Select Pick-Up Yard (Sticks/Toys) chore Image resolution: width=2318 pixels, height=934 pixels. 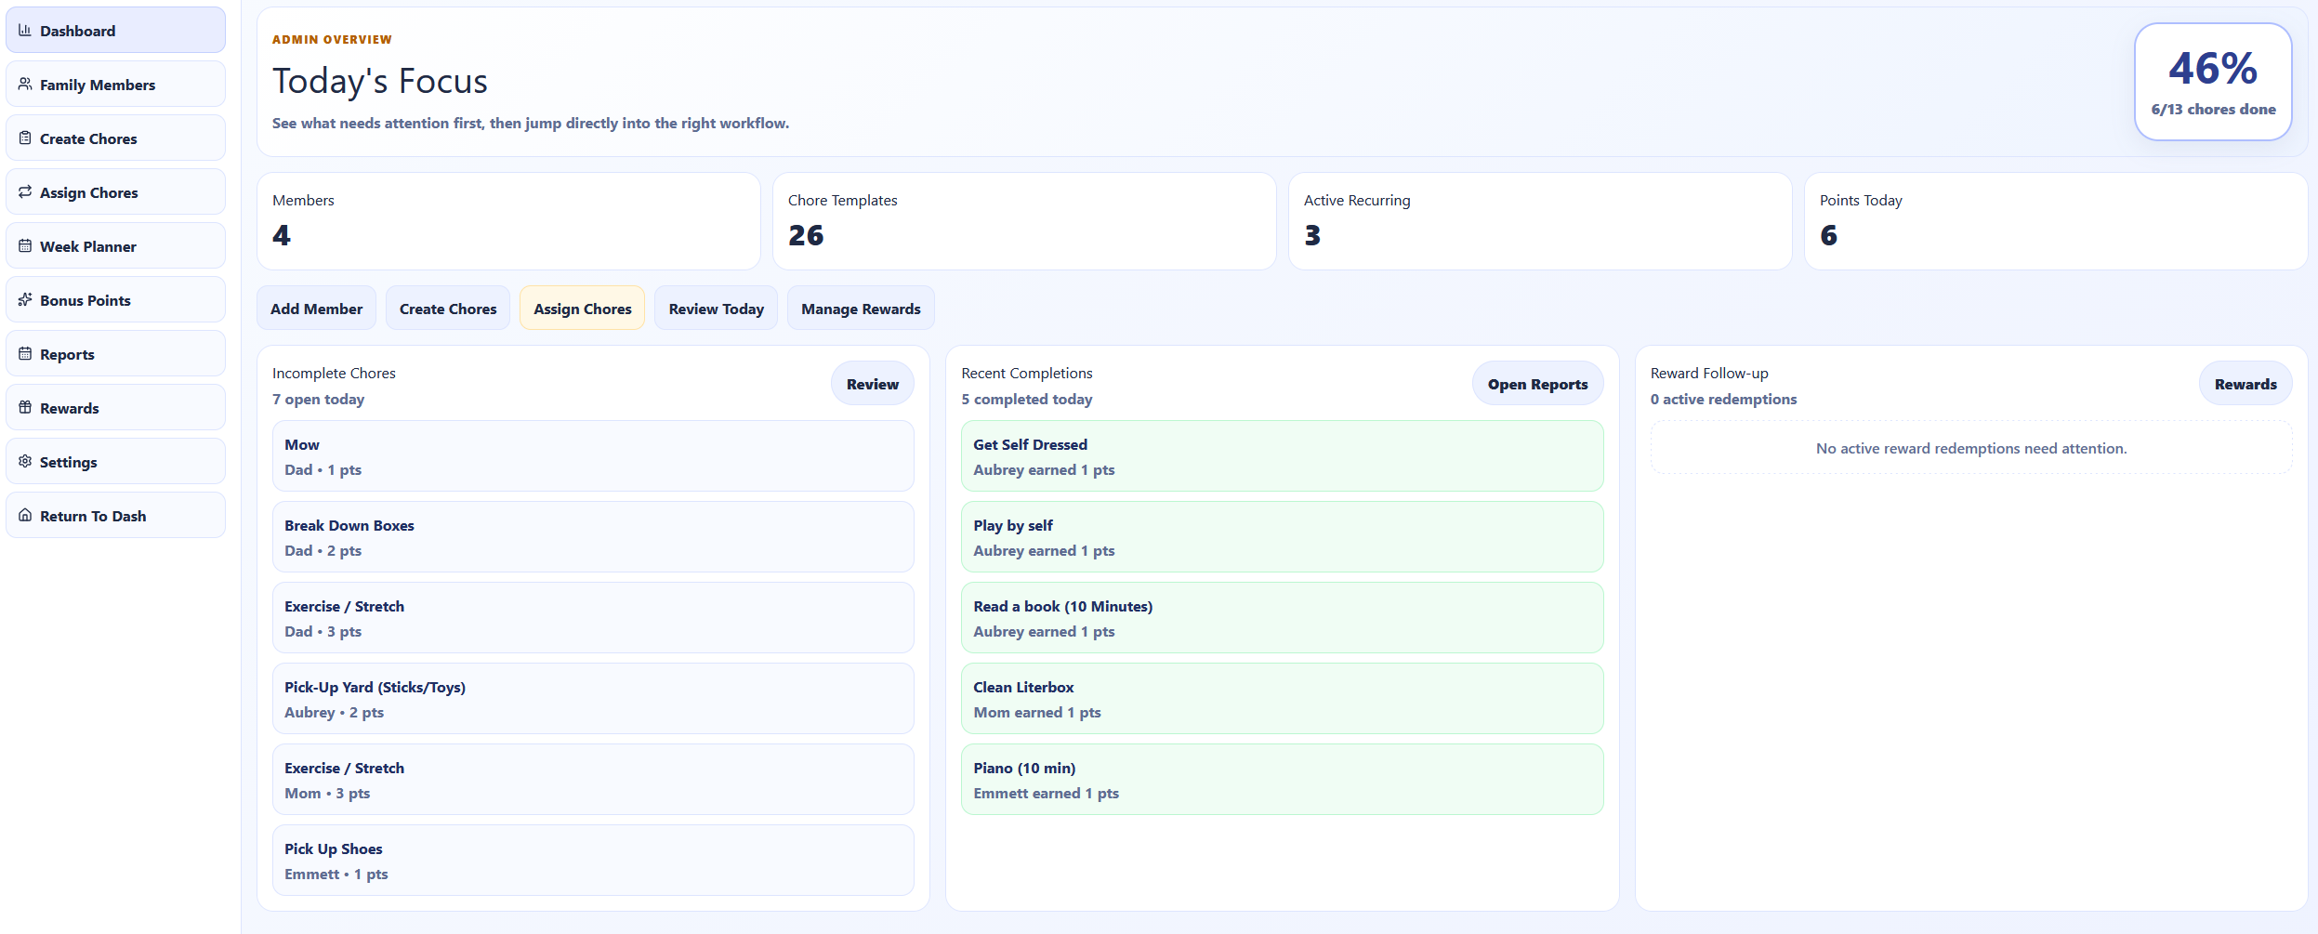coord(593,699)
